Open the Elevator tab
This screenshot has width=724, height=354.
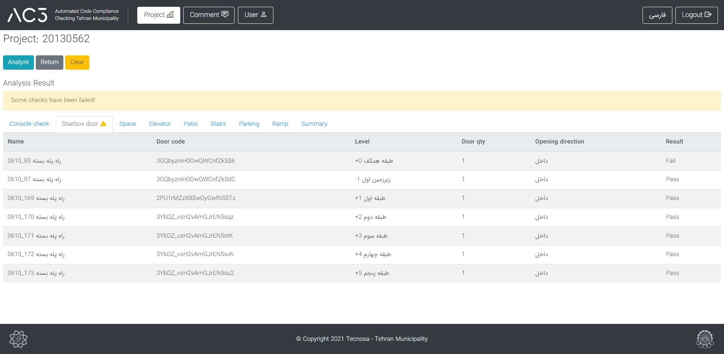(160, 124)
